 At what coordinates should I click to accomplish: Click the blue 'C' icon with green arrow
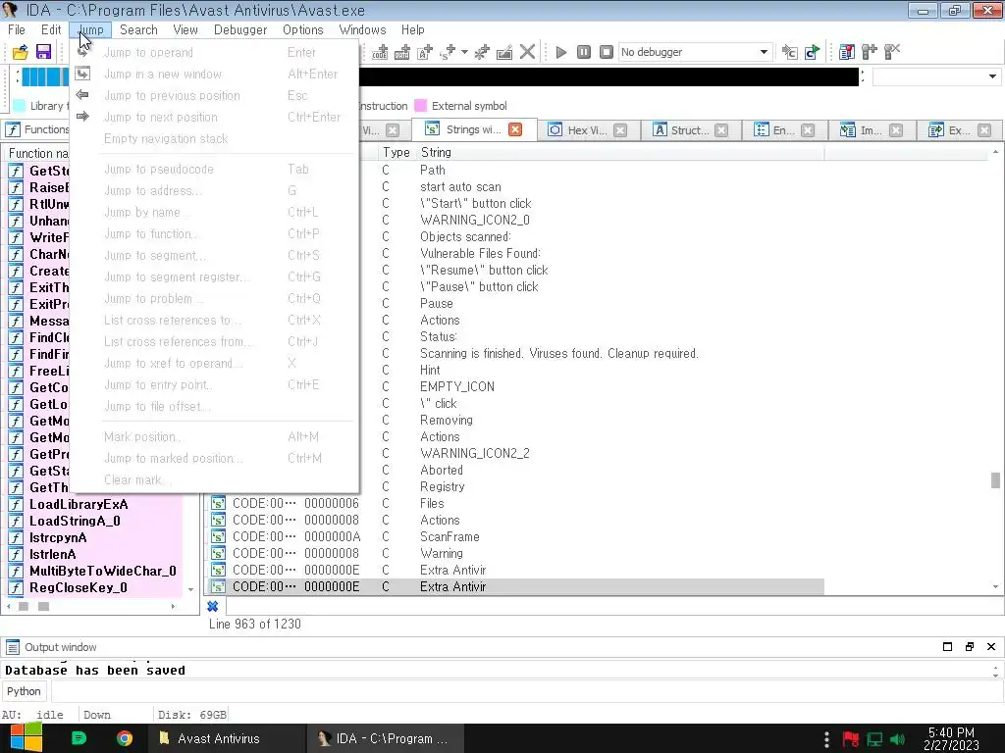tap(812, 53)
